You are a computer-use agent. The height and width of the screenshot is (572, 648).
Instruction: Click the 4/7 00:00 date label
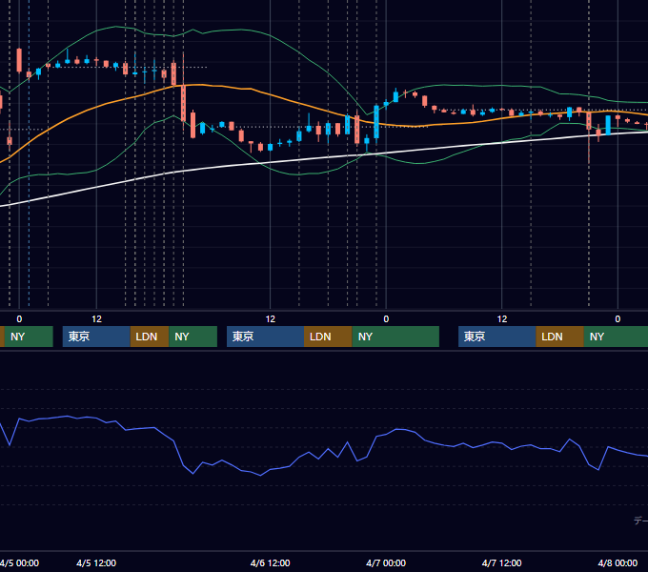(386, 562)
